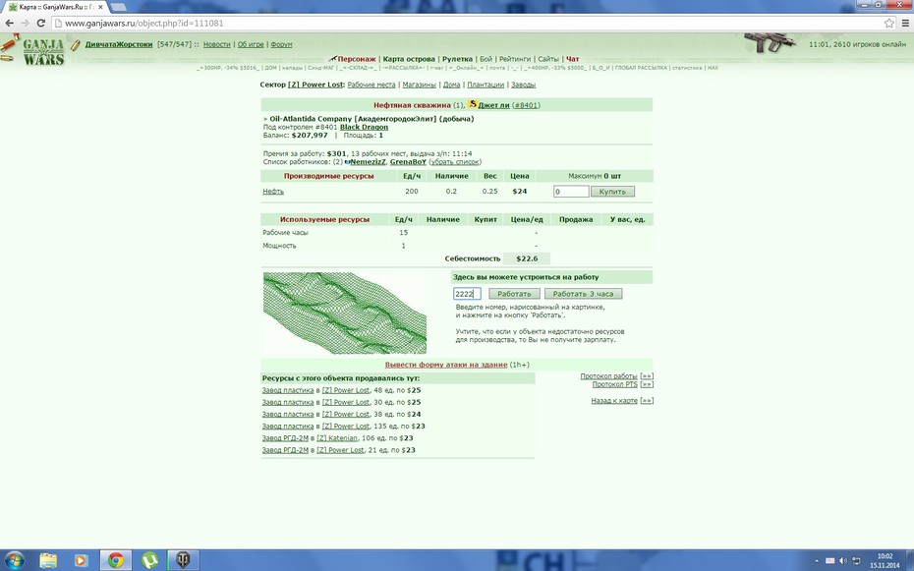Open the Нефть resource link
The height and width of the screenshot is (571, 914).
tap(273, 191)
